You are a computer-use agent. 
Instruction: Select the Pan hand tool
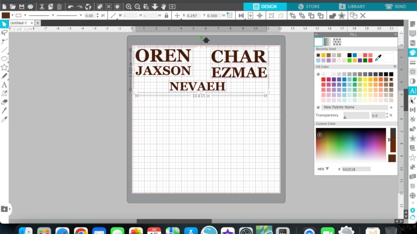[164, 6]
